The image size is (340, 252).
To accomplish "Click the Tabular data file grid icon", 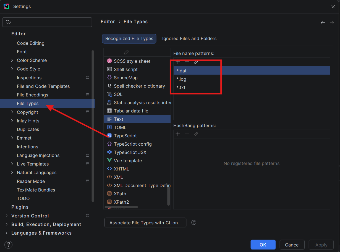I will point(109,111).
